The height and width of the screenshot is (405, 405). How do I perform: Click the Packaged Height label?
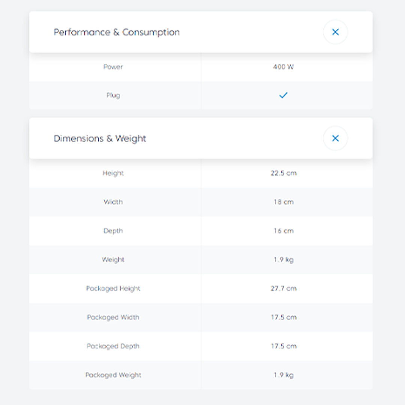[x=113, y=288]
